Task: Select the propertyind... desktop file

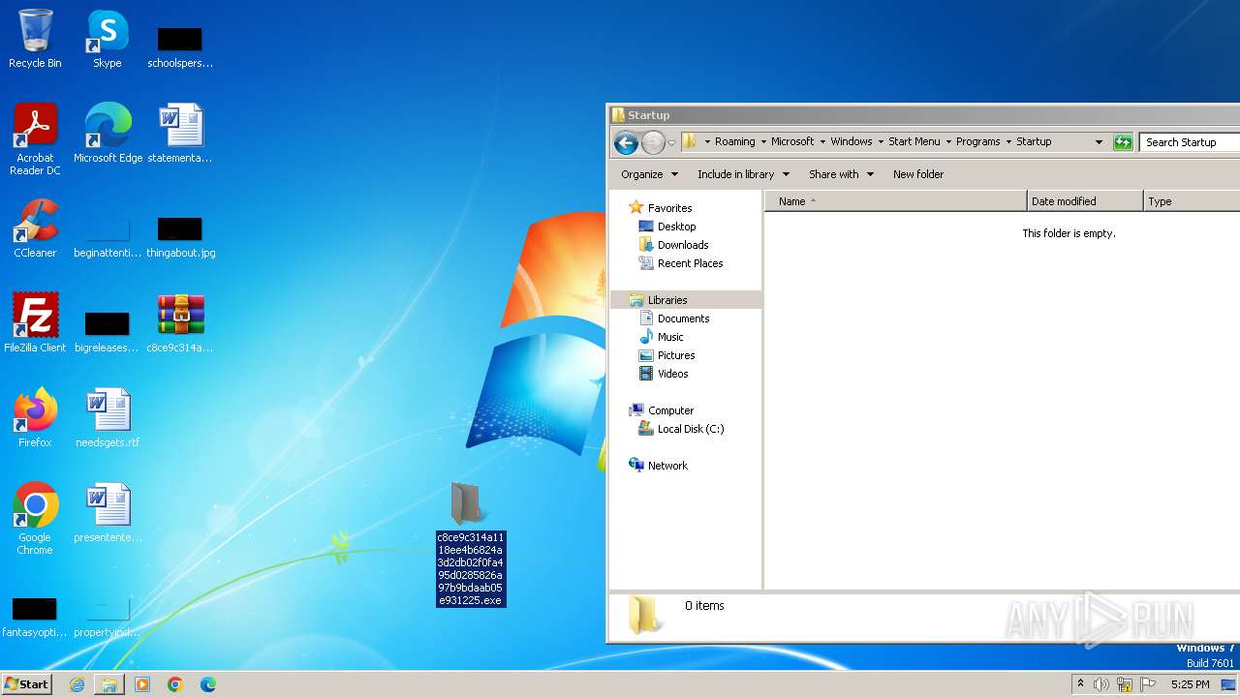Action: 108,617
